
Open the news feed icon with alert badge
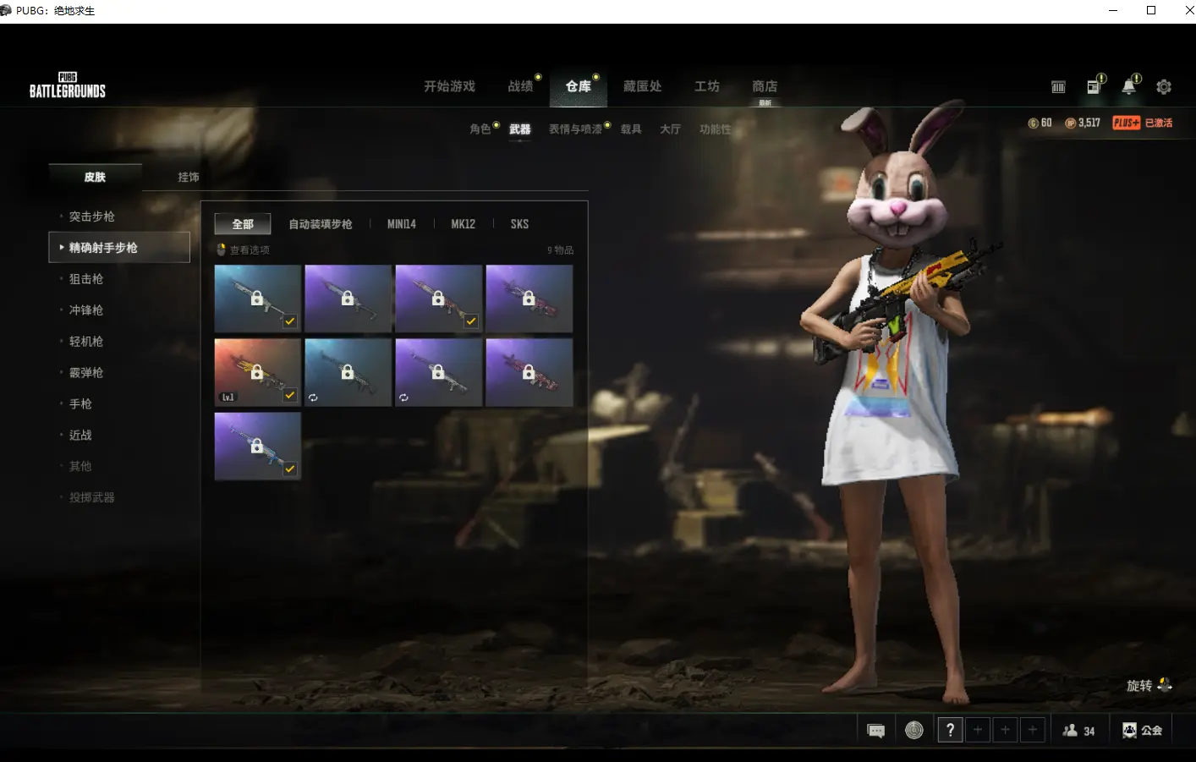pyautogui.click(x=1094, y=86)
